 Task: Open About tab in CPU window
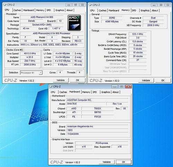click(x=70, y=10)
